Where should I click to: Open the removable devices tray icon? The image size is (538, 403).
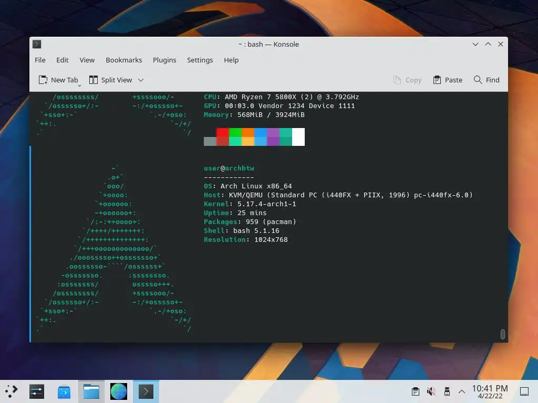pyautogui.click(x=447, y=391)
